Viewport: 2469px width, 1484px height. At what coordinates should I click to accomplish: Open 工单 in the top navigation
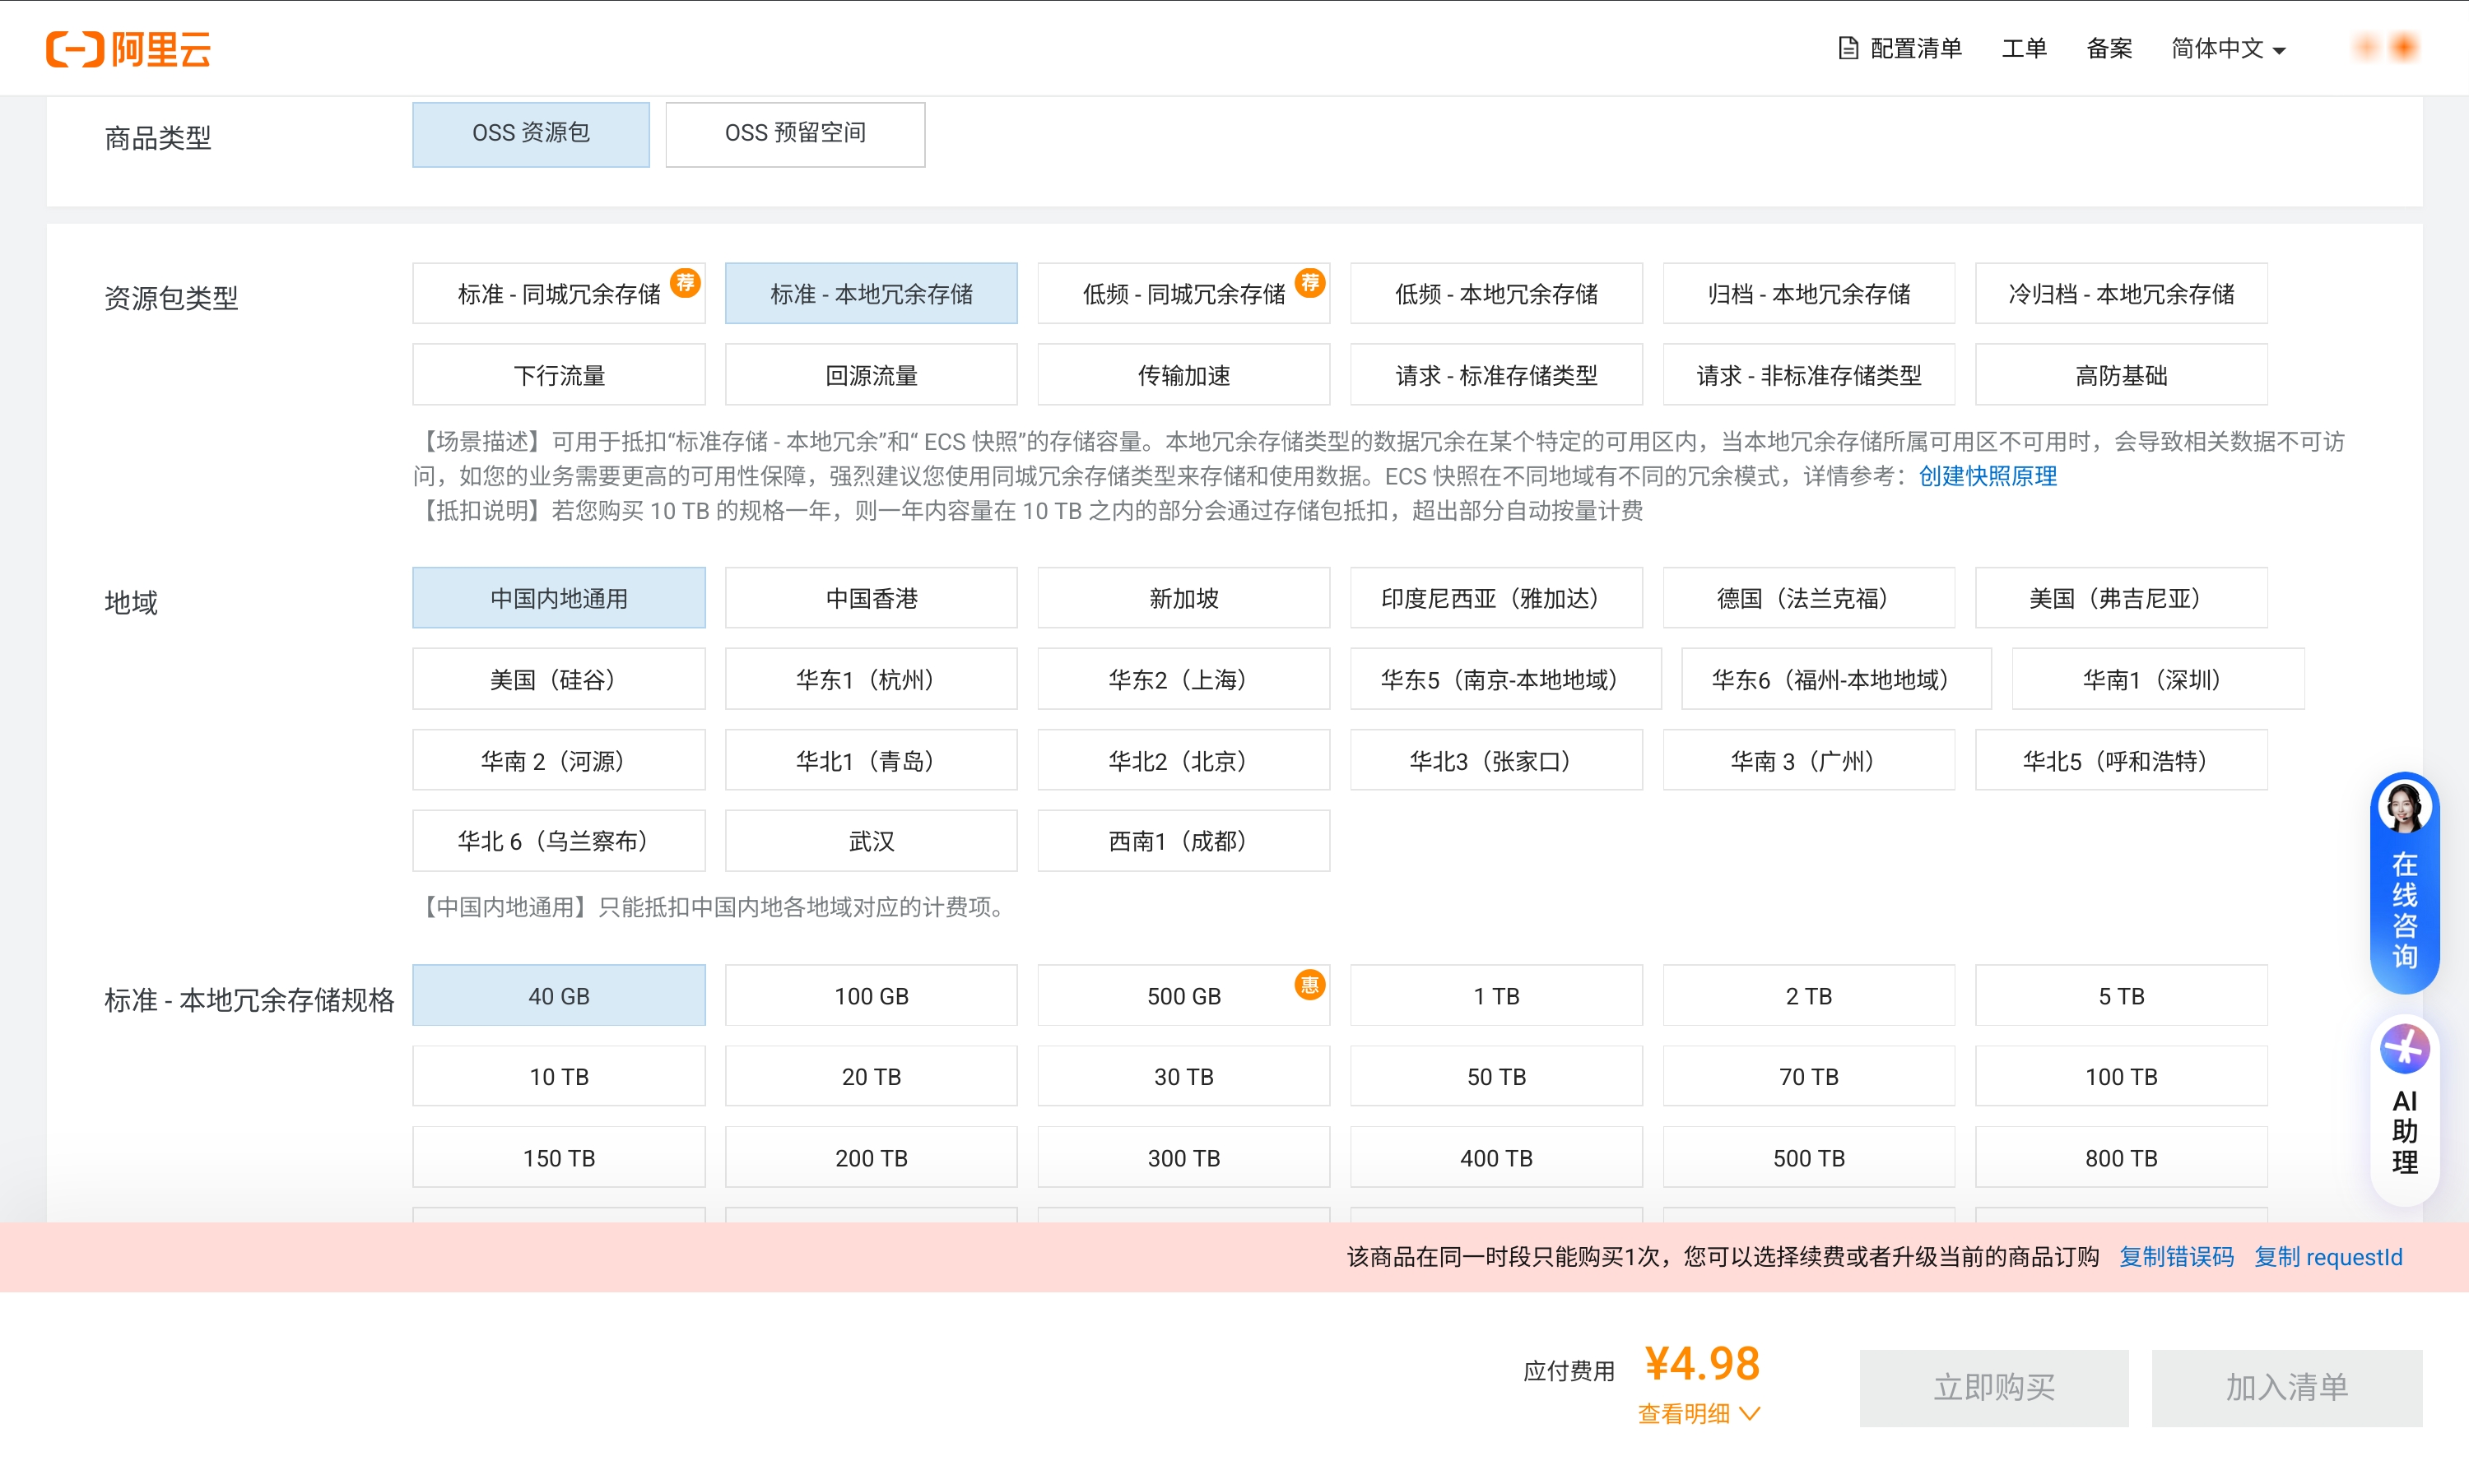[x=2024, y=48]
